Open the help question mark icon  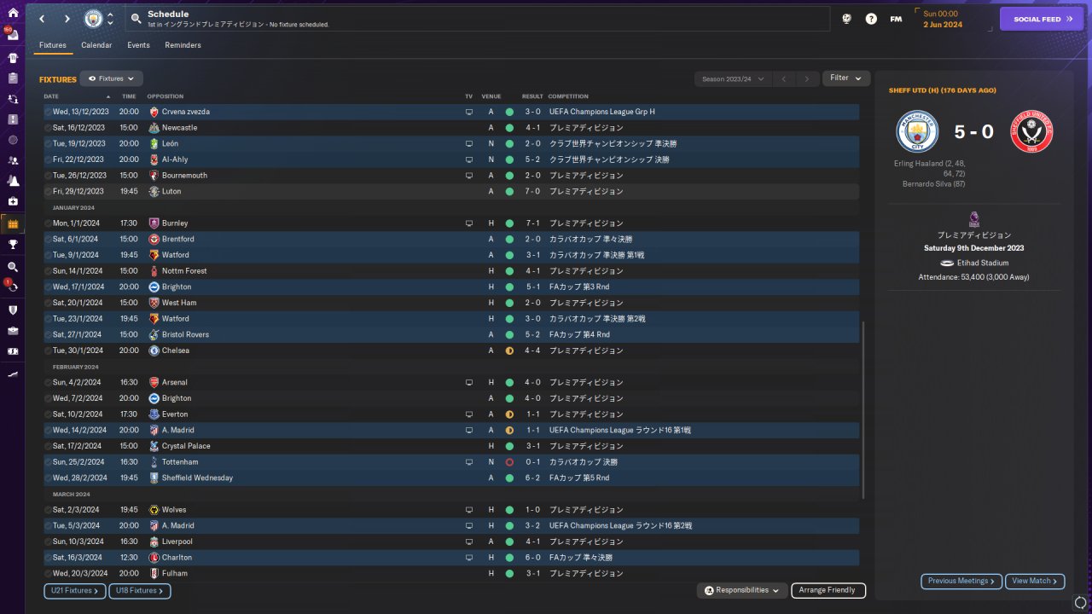[871, 19]
